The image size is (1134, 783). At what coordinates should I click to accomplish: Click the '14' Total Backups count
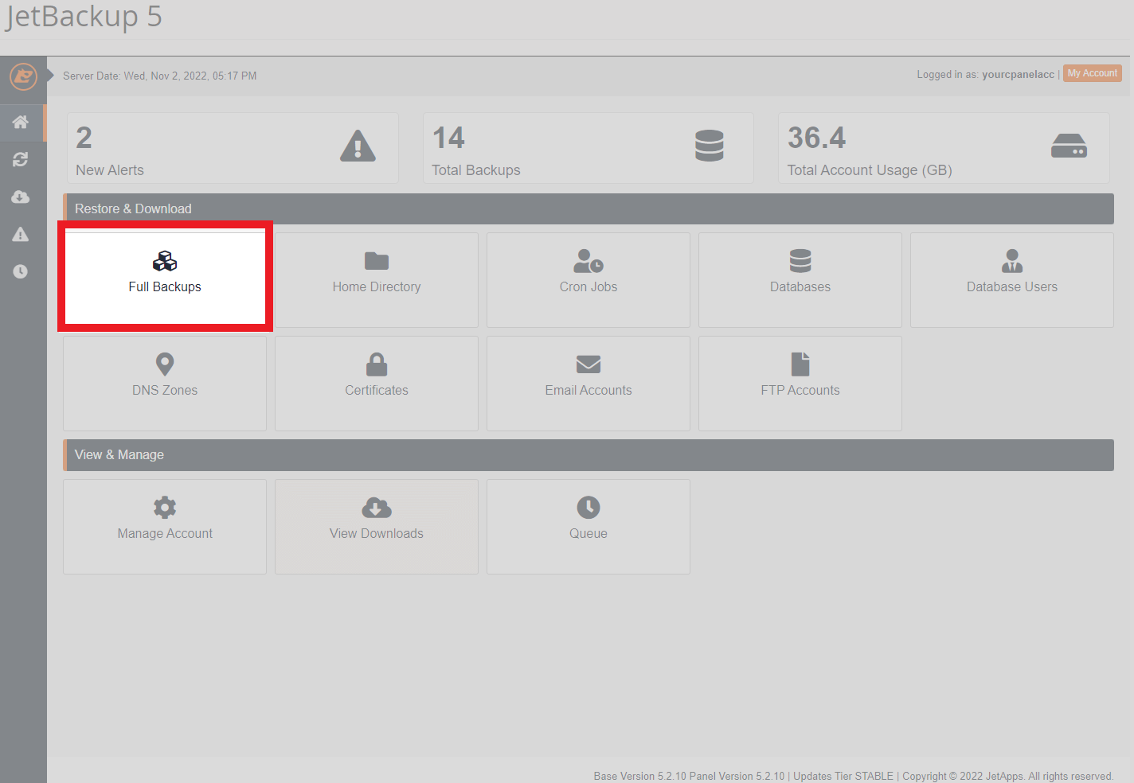coord(448,138)
